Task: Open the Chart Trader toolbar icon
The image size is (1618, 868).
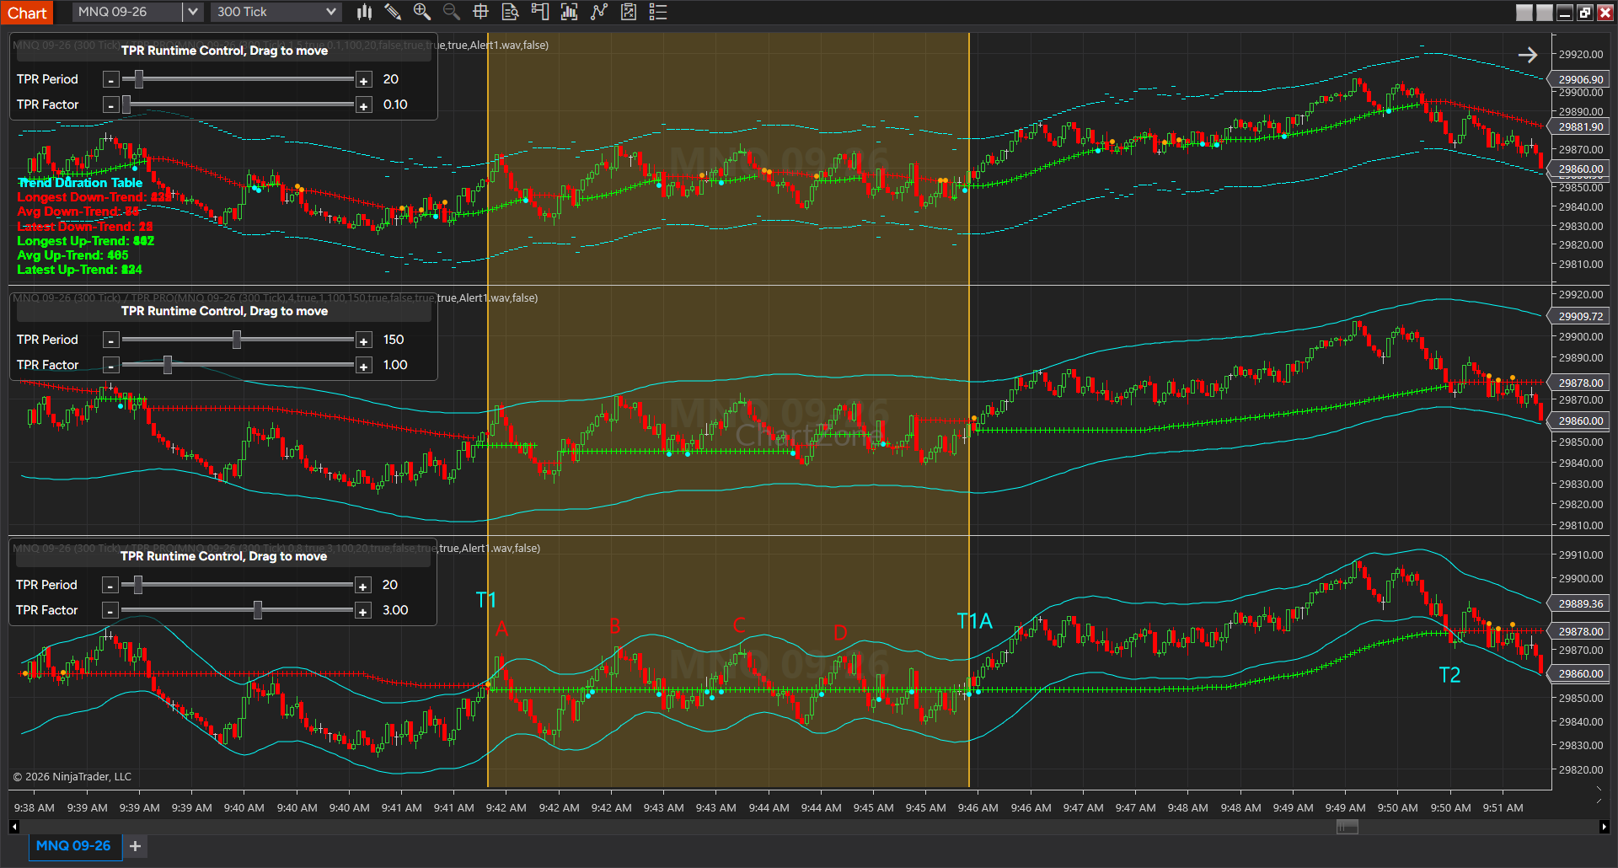Action: tap(540, 12)
